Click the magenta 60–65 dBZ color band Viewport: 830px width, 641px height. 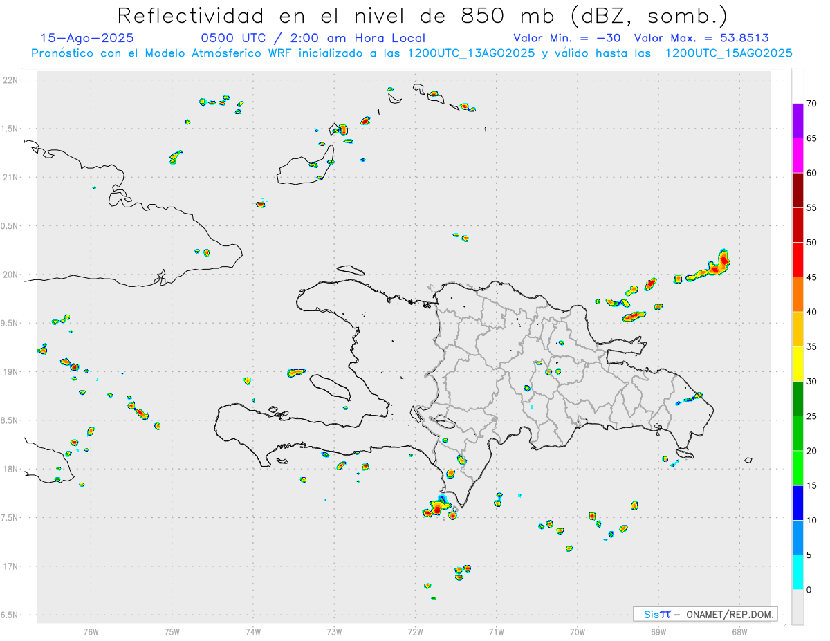click(797, 156)
